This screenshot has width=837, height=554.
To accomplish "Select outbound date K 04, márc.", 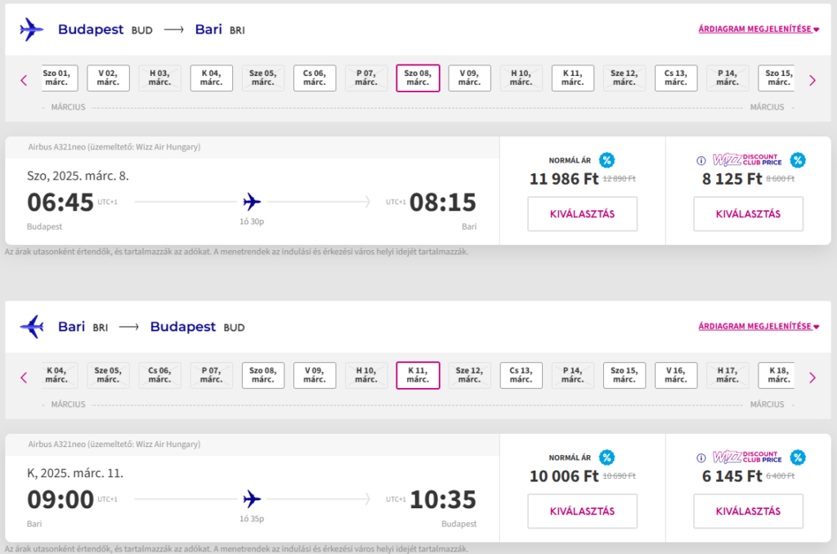I will [212, 78].
